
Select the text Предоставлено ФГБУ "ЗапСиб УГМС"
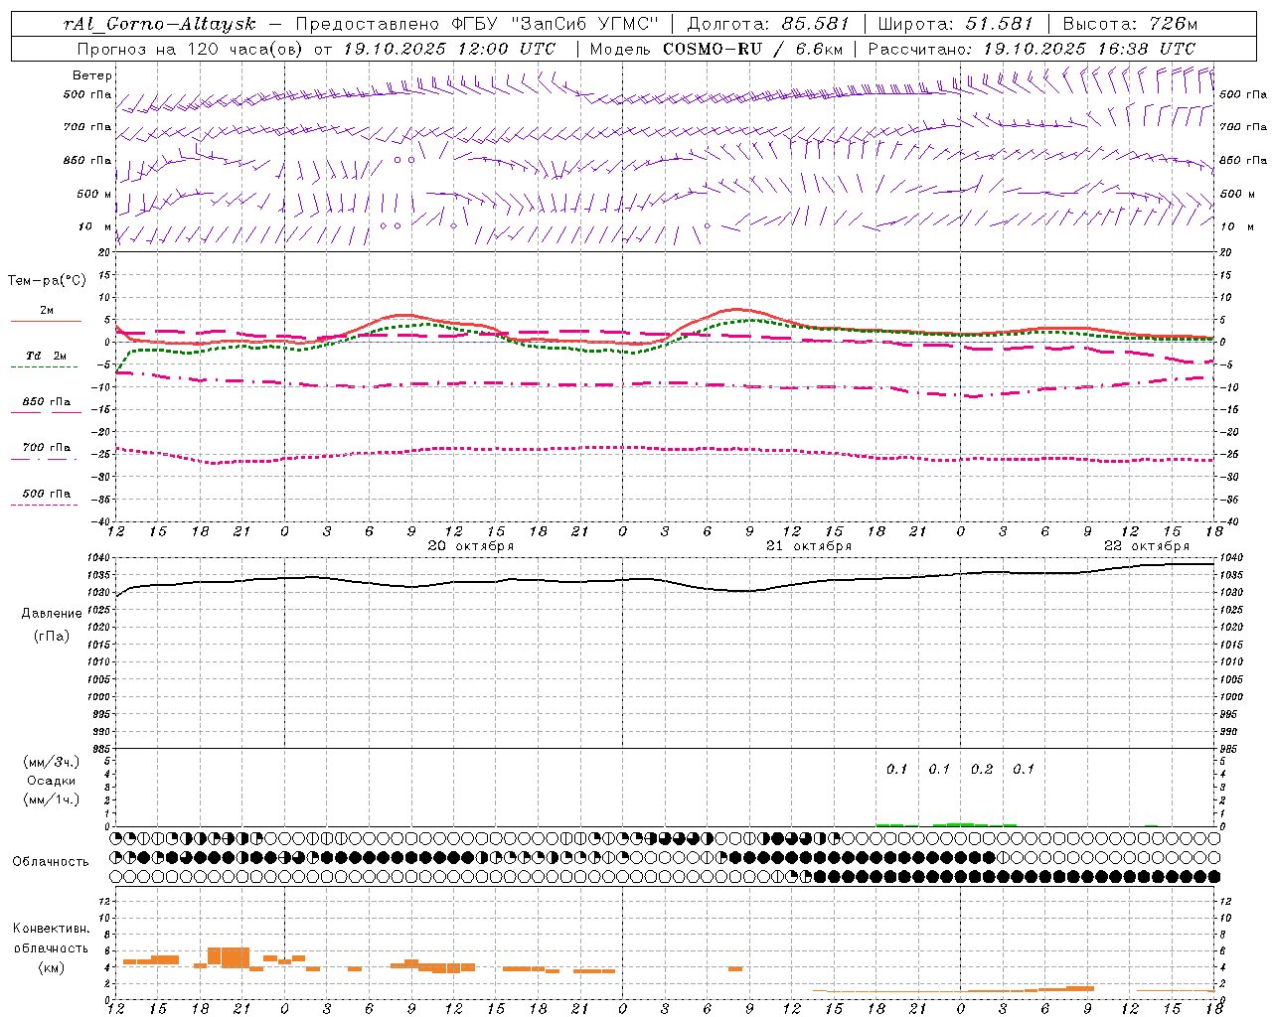[478, 24]
